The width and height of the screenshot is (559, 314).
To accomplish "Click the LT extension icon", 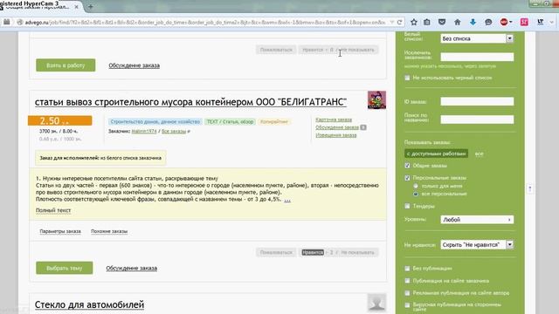I will pyautogui.click(x=541, y=22).
